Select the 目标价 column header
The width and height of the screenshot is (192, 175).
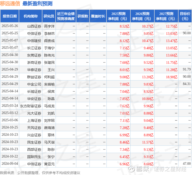coord(185,16)
